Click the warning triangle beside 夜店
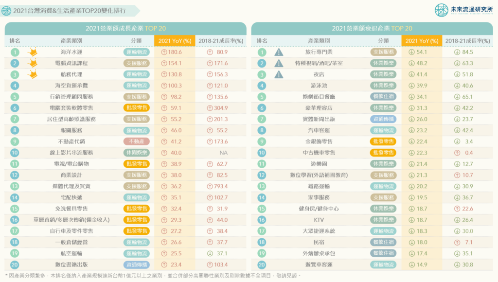The width and height of the screenshot is (498, 282). 279,74
